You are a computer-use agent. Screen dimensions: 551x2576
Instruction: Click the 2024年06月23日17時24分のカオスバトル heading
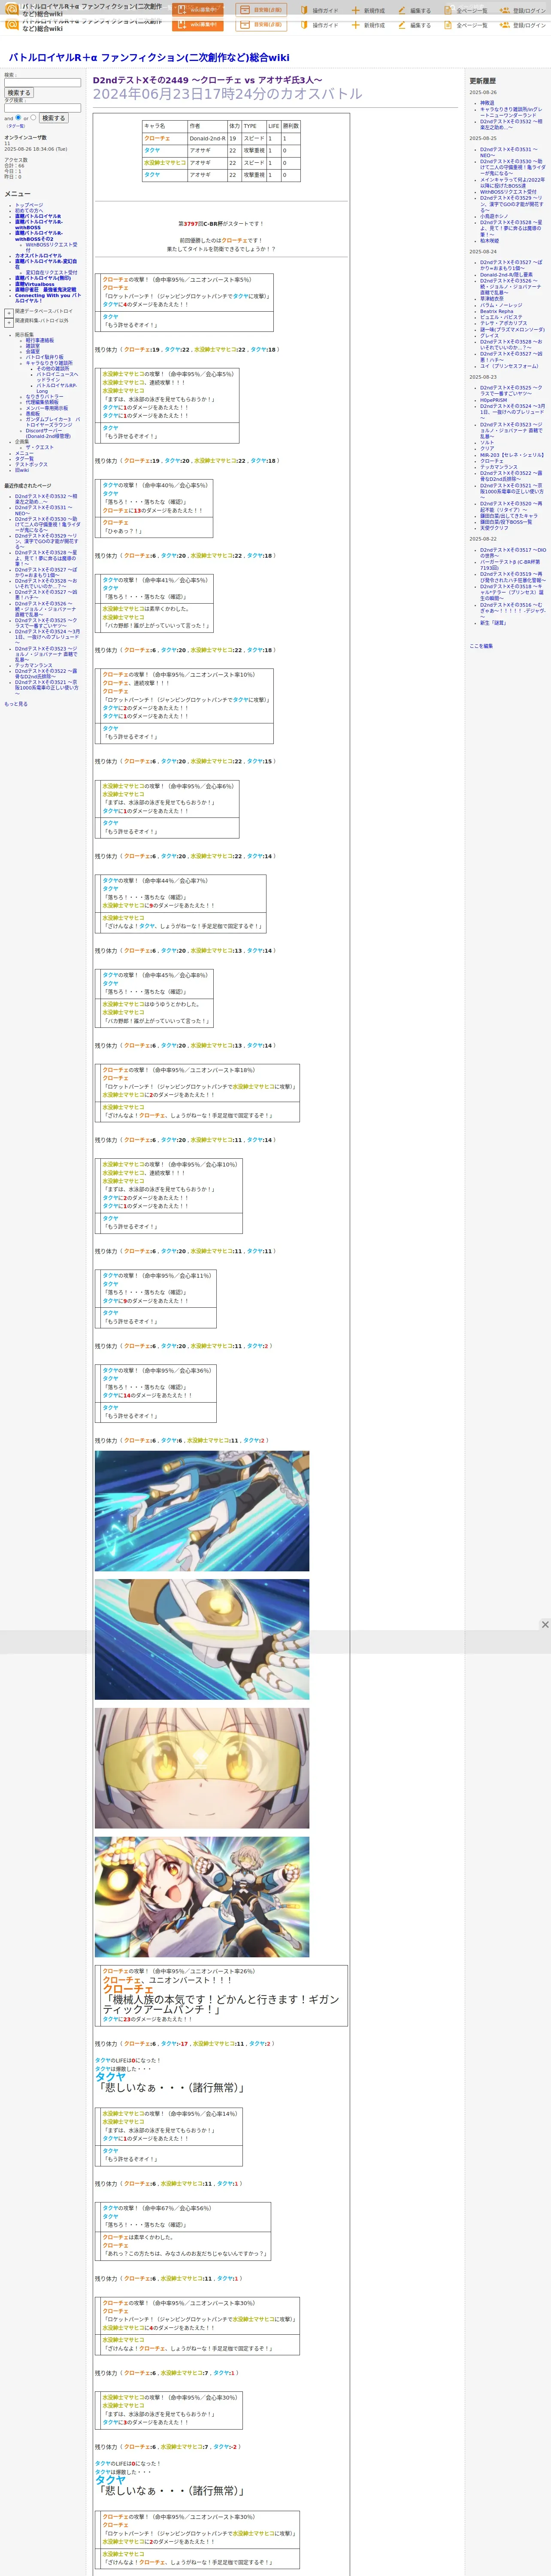(228, 94)
